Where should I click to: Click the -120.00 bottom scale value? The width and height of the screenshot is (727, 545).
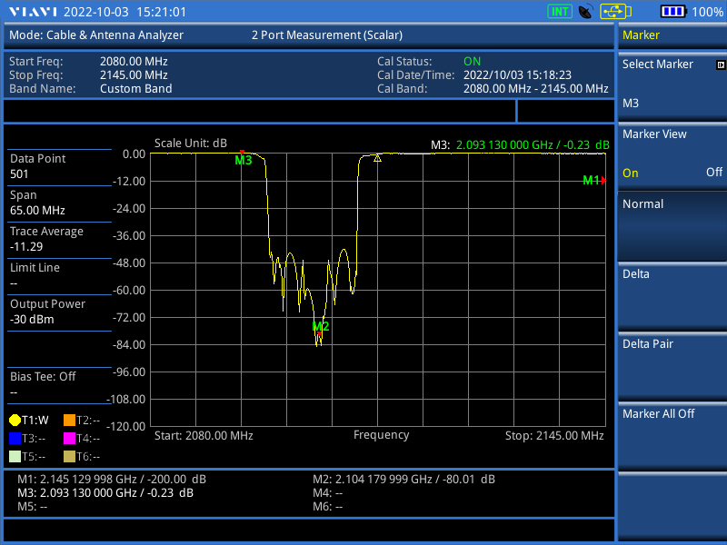[x=126, y=426]
